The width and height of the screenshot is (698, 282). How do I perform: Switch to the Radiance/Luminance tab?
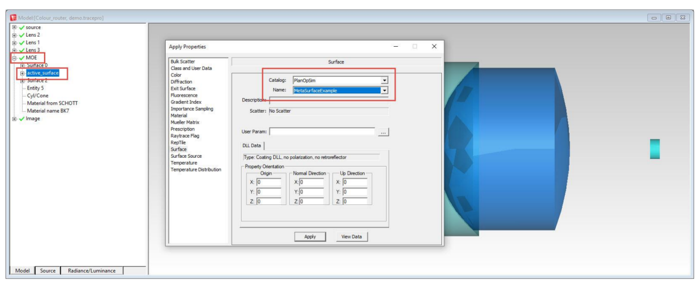(91, 270)
